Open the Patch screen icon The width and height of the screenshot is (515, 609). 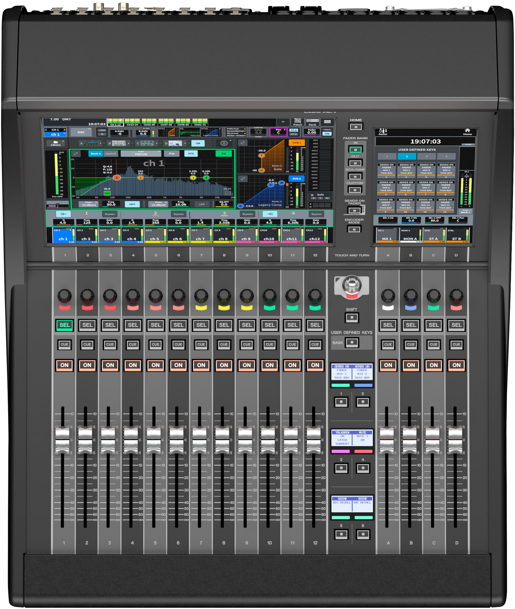[x=297, y=122]
